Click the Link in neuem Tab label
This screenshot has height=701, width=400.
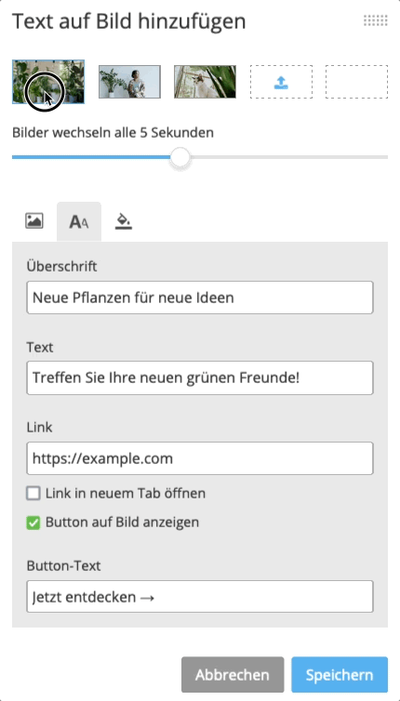tap(126, 494)
